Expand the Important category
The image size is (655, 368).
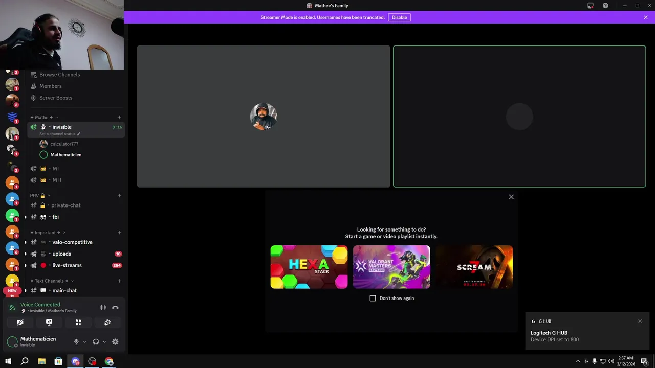click(48, 233)
